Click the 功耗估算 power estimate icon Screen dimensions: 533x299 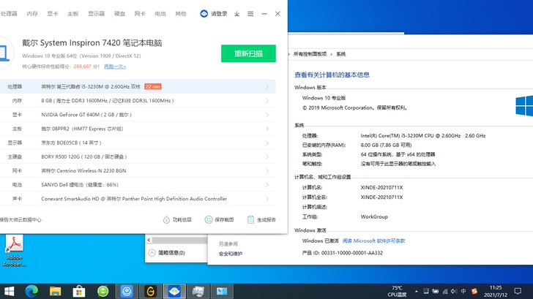pos(166,219)
